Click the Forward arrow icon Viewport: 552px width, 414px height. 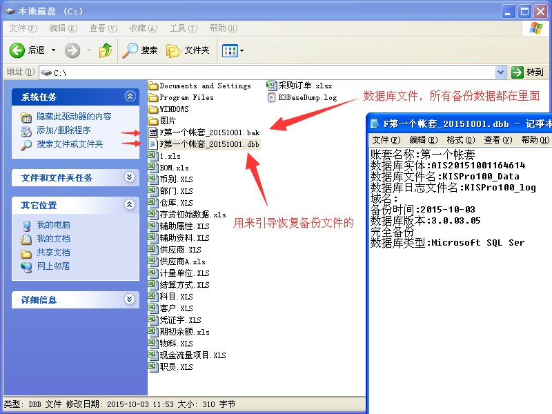72,50
